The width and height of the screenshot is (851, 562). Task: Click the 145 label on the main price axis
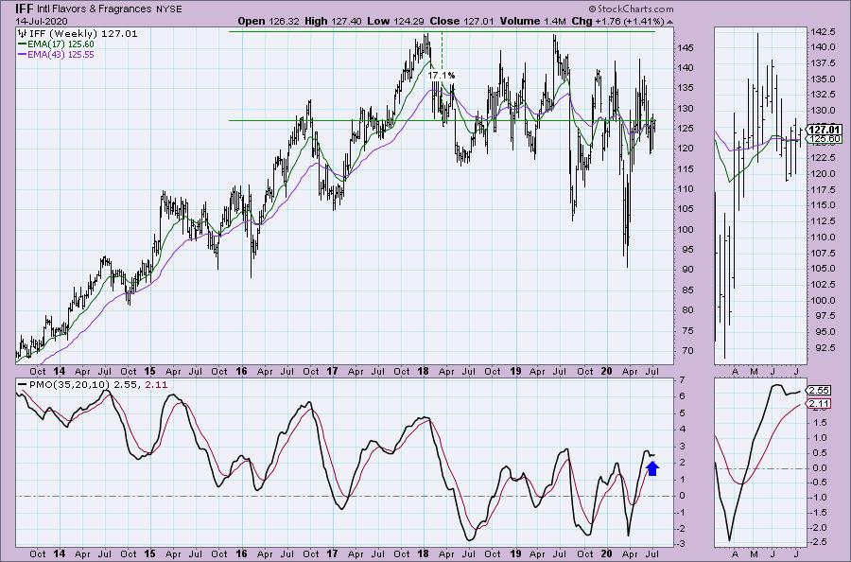686,48
